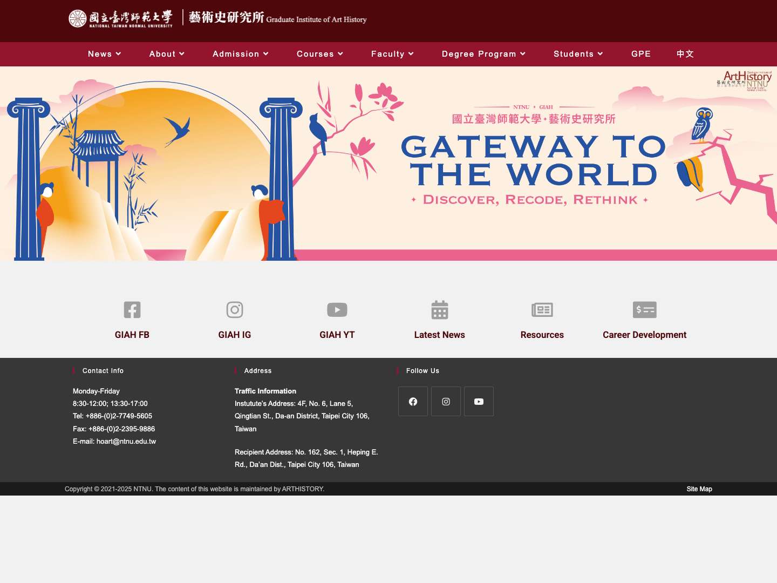
Task: Open the GIAH YT YouTube icon
Action: tap(337, 310)
